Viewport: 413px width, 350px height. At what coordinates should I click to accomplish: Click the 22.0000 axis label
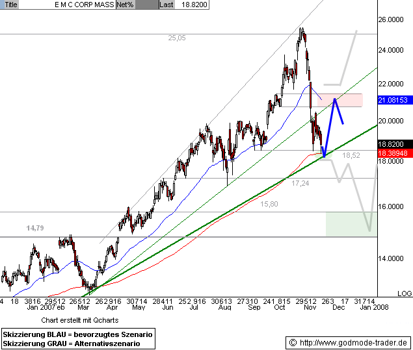(391, 84)
